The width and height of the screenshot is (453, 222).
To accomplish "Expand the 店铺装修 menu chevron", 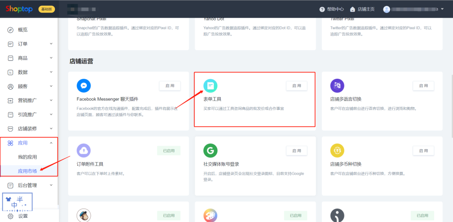I will (x=51, y=129).
